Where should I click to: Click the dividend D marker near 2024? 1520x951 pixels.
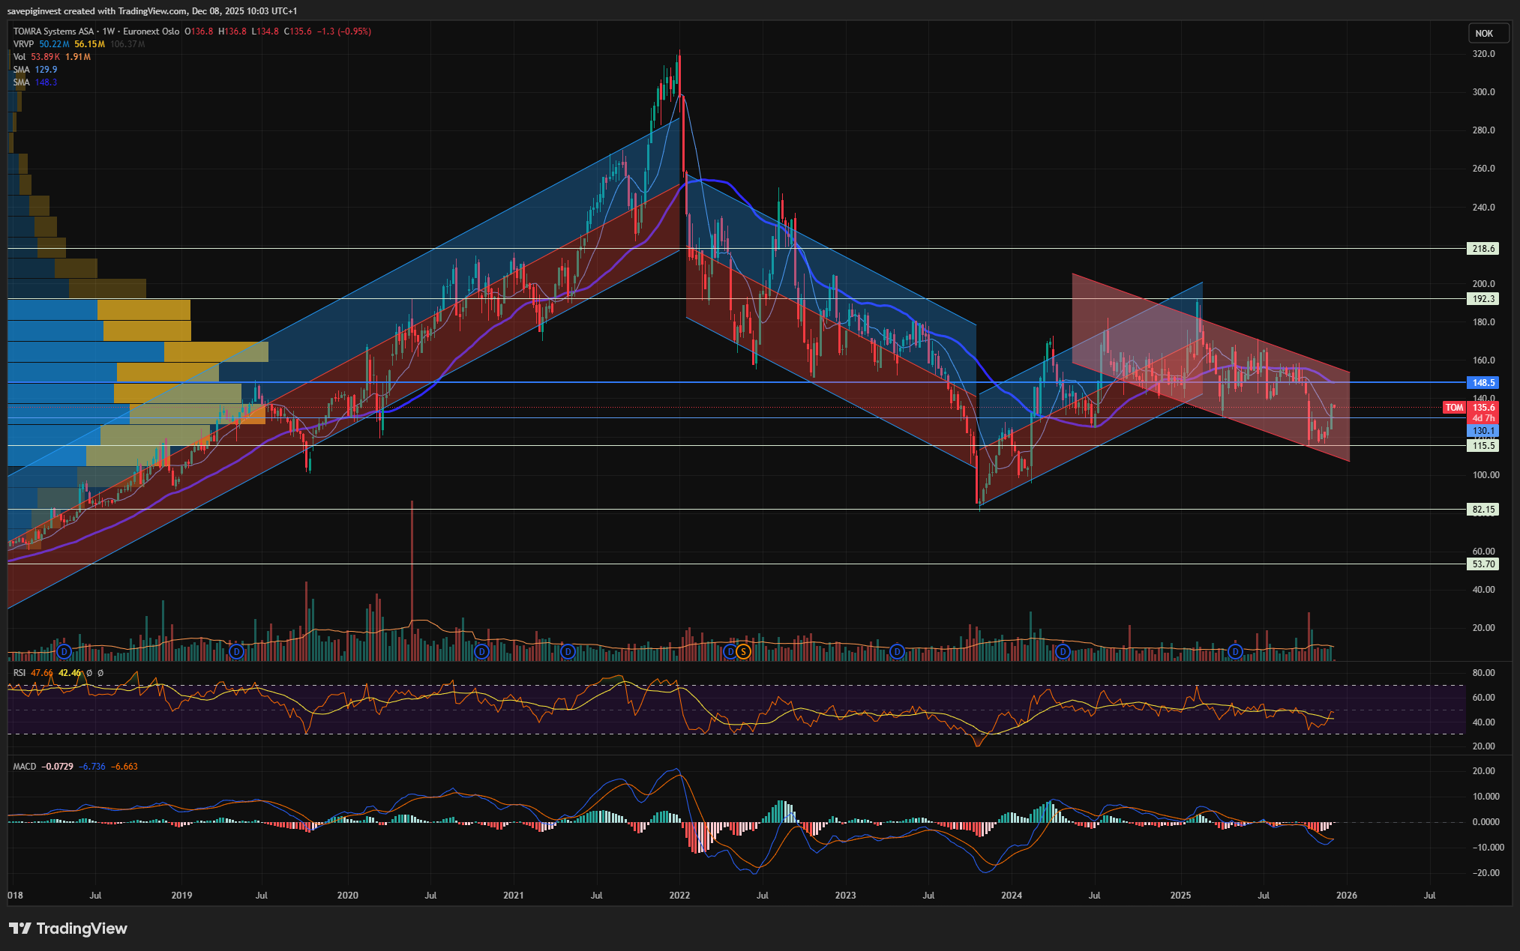pos(1063,652)
